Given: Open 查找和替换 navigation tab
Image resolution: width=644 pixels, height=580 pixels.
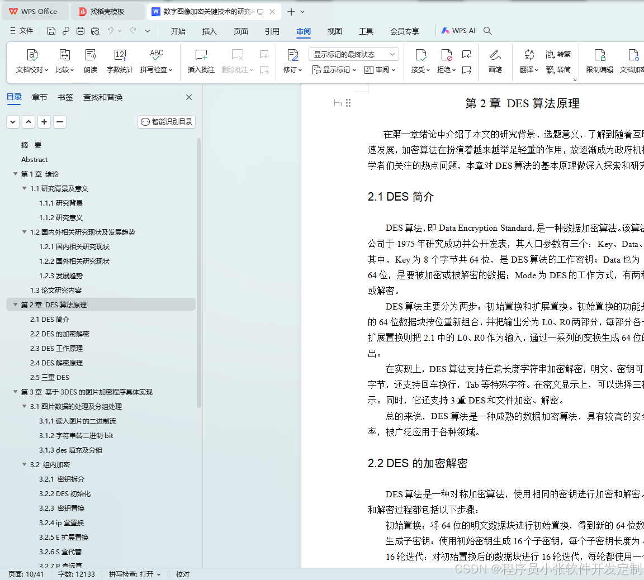Looking at the screenshot, I should pyautogui.click(x=103, y=97).
